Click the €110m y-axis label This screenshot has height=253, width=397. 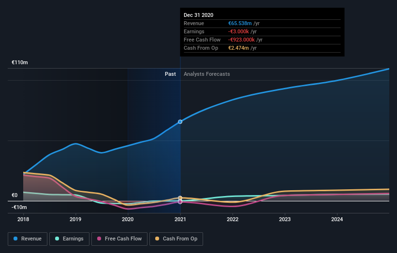[20, 62]
